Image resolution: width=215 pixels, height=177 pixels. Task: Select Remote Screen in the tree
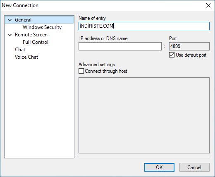tap(31, 35)
